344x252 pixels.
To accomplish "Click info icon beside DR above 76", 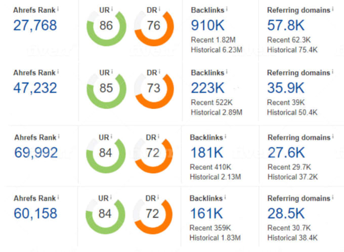I will click(160, 9).
